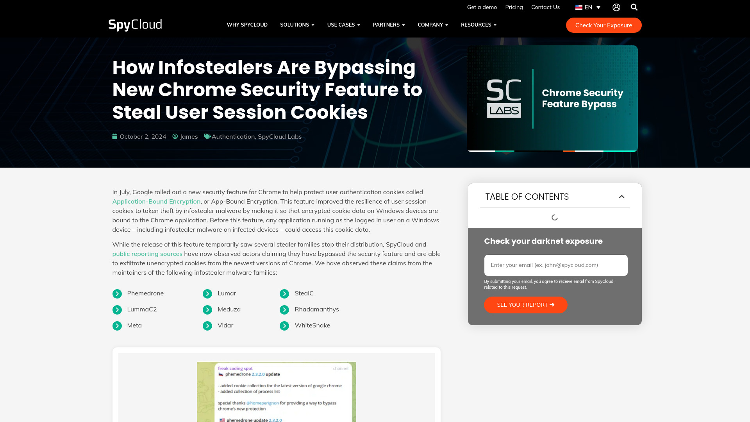Viewport: 750px width, 422px height.
Task: Click the RESOURCES menu item
Action: pyautogui.click(x=476, y=25)
